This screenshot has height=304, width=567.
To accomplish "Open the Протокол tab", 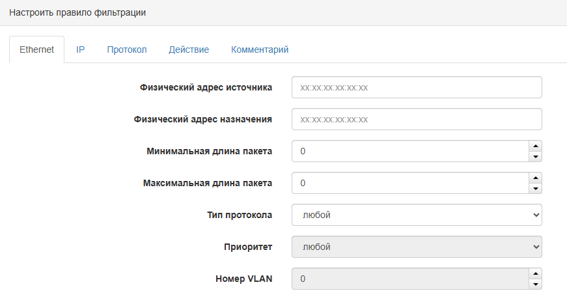I will coord(127,49).
